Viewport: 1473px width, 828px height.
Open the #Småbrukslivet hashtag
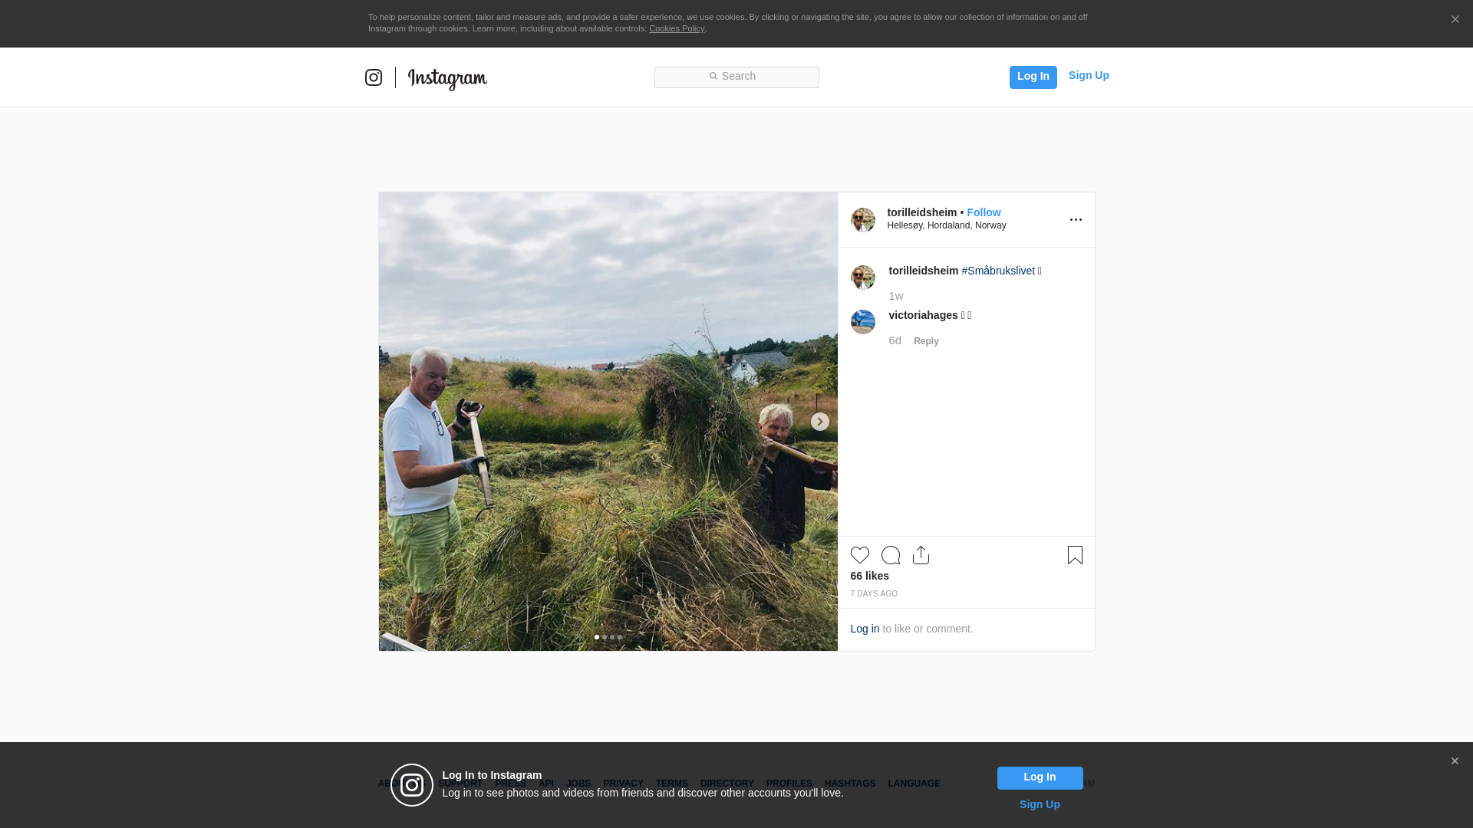[x=998, y=271]
